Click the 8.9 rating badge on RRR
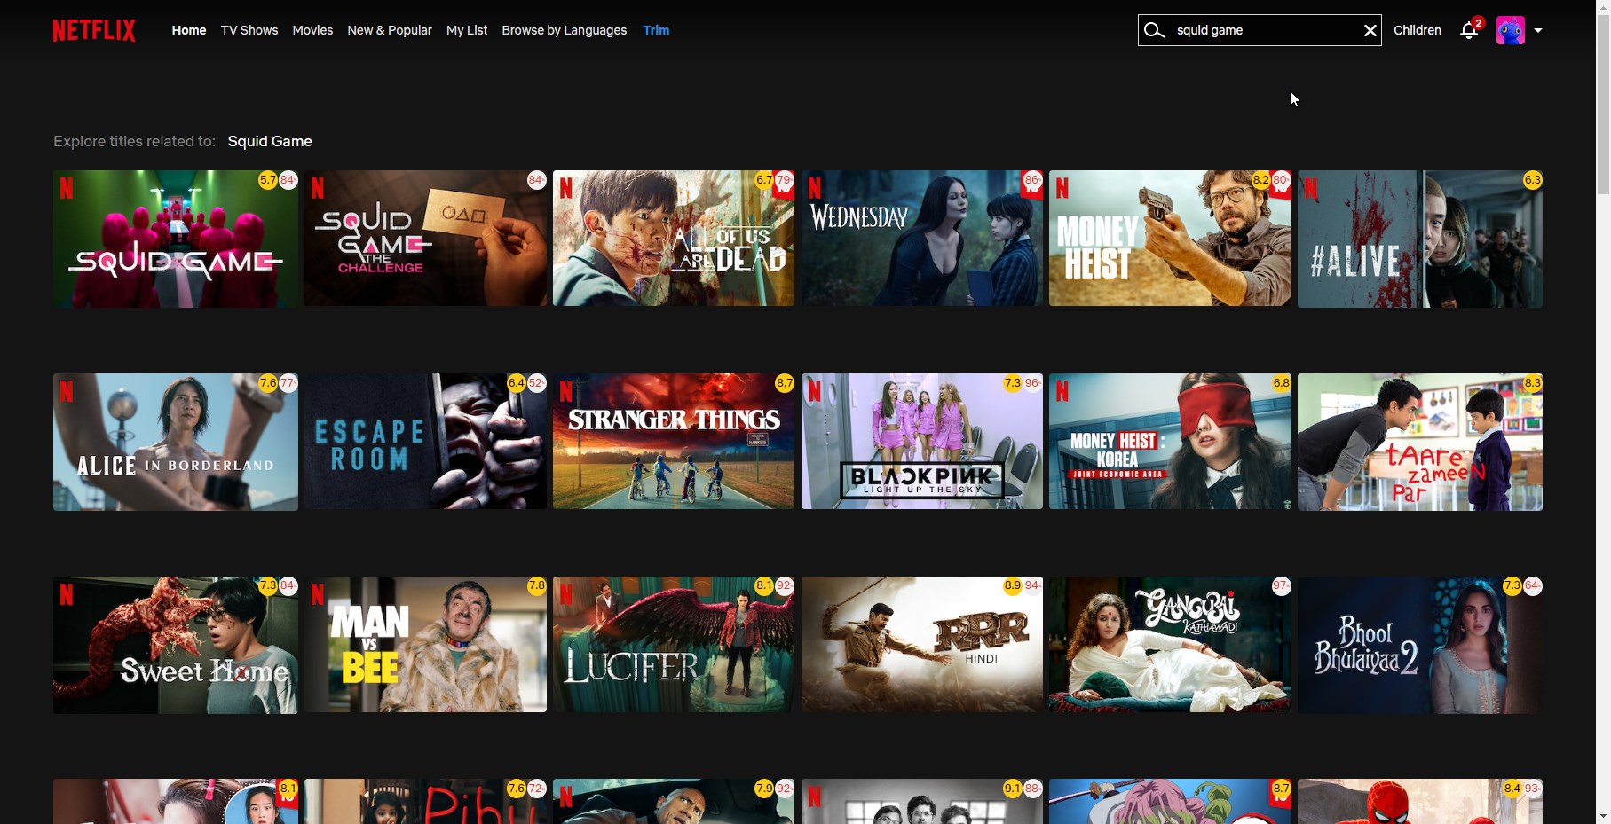 pos(1012,586)
